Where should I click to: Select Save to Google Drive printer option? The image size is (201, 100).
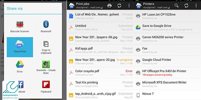click(168, 27)
